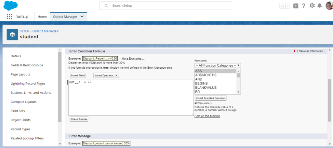Click the Check Syntax button
This screenshot has width=333, height=148.
coord(79,119)
